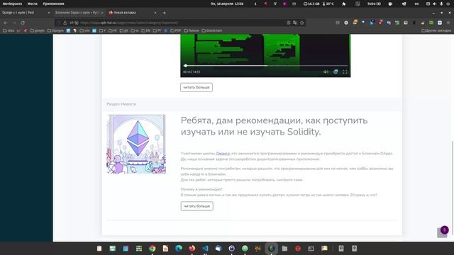Viewport: 454px width, 255px height.
Task: Click the Ethereum illustration thumbnail
Action: click(136, 144)
